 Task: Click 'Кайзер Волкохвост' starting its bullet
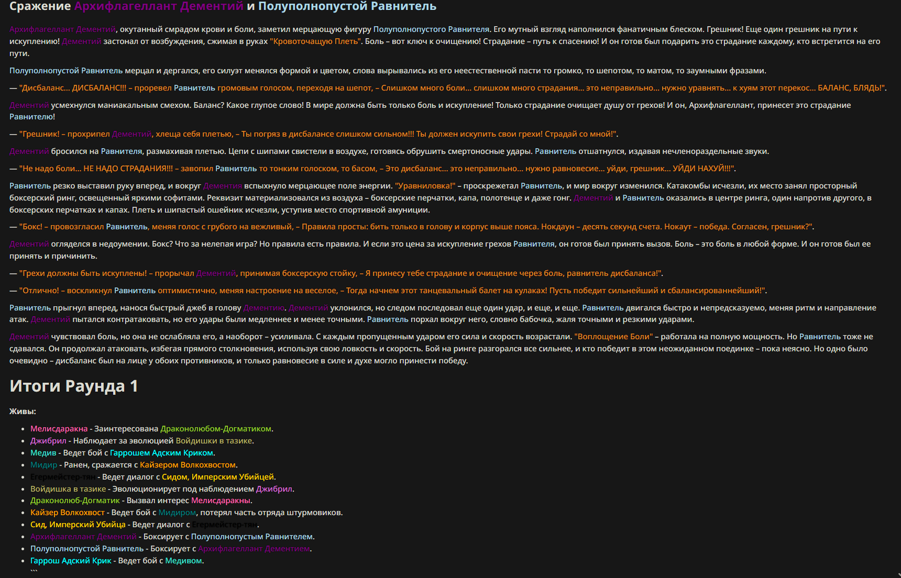(68, 513)
